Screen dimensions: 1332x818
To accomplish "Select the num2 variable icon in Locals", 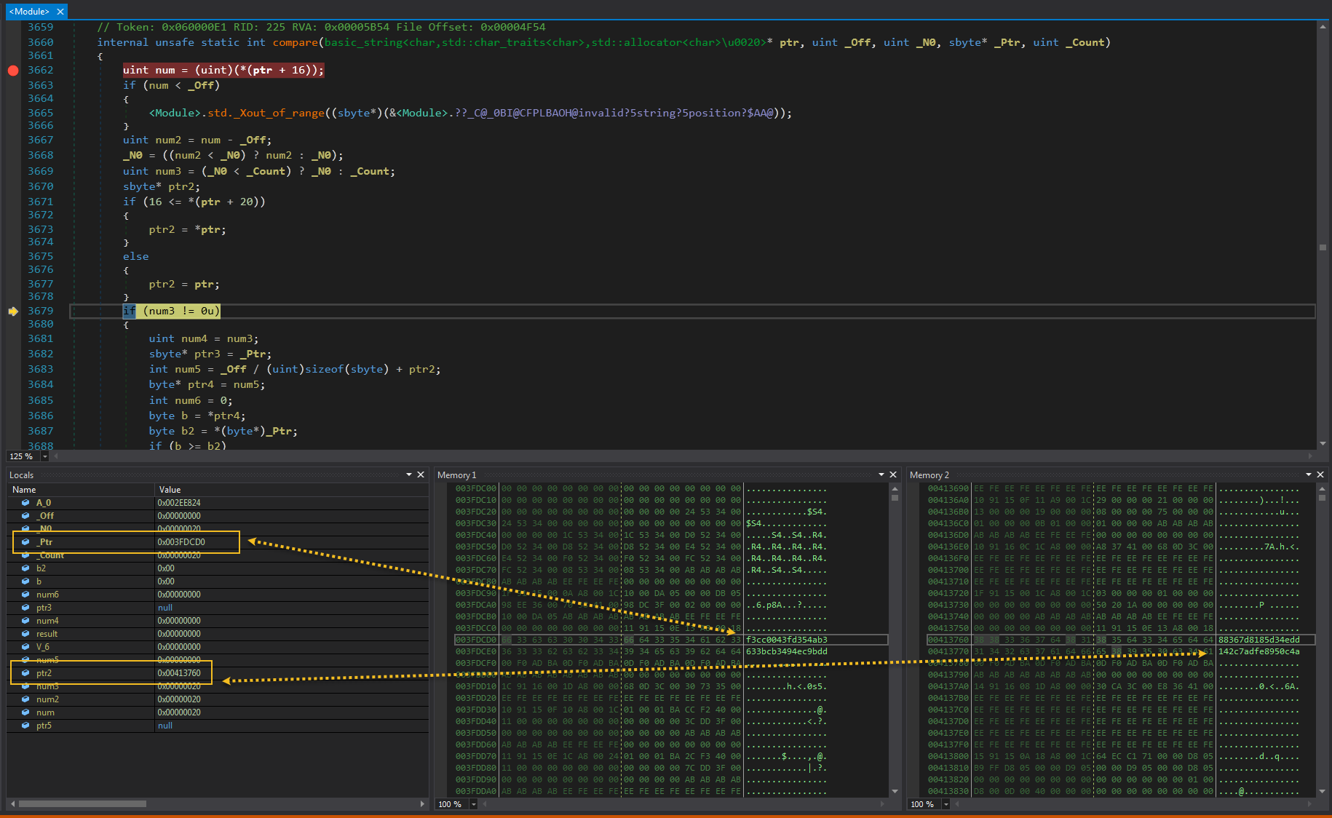I will point(25,699).
